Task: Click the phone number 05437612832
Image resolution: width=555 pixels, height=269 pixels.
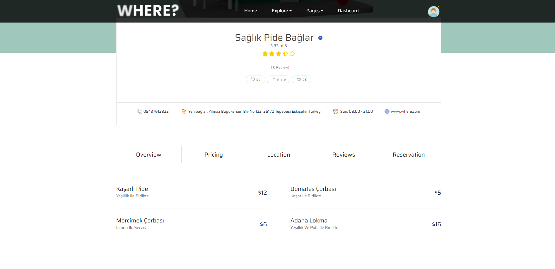Action: [156, 112]
